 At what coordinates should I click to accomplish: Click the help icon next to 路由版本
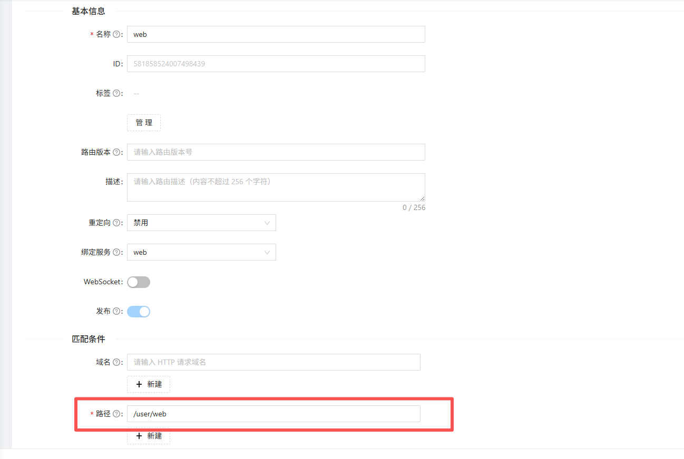[116, 152]
